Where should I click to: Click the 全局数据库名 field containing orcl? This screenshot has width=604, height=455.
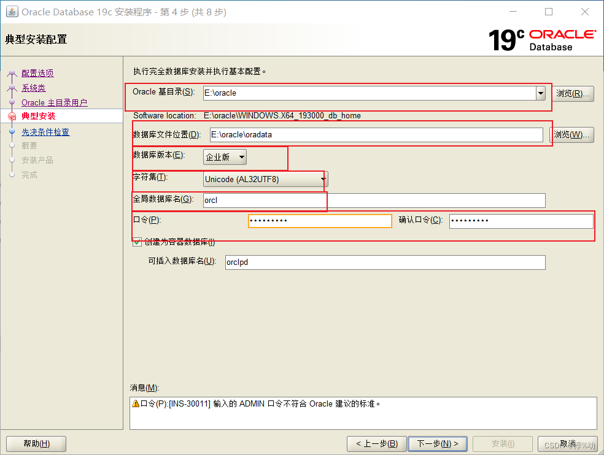tap(374, 201)
